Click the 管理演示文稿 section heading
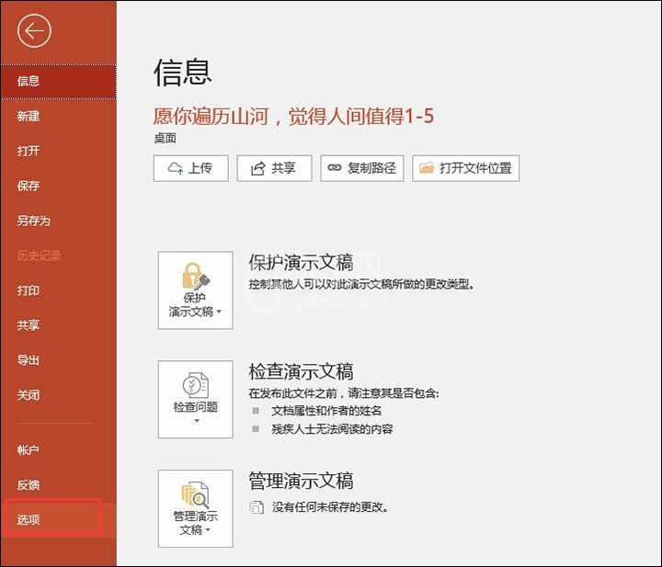Screen dimensions: 662x567 click(x=301, y=481)
